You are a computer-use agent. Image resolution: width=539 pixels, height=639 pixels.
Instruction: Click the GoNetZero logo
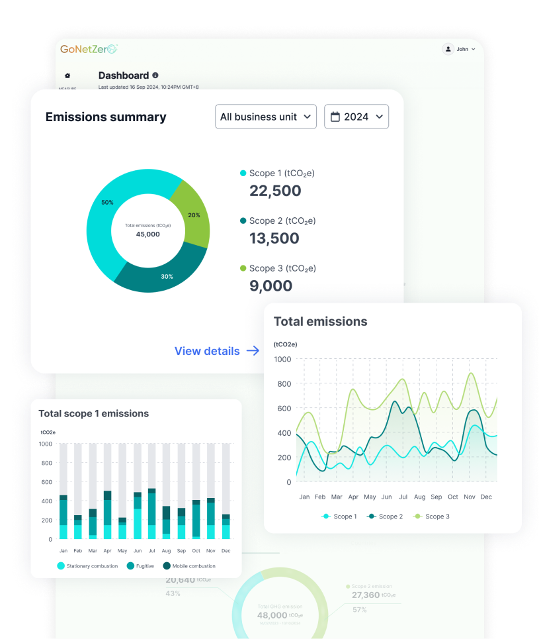(89, 49)
